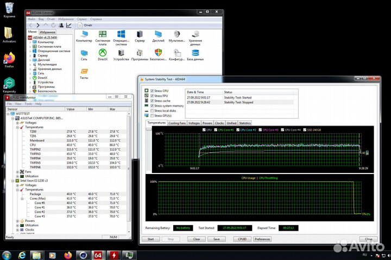Open the Tools menu in HWMonitor
Viewport: 391px width, 260px height.
point(28,104)
